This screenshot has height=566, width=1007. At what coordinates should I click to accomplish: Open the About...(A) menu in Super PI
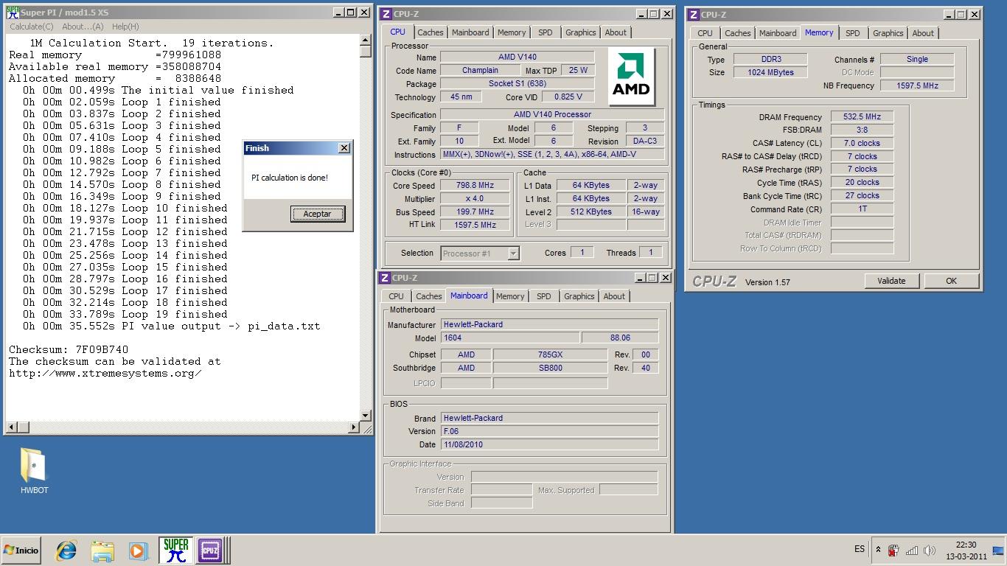tap(83, 27)
